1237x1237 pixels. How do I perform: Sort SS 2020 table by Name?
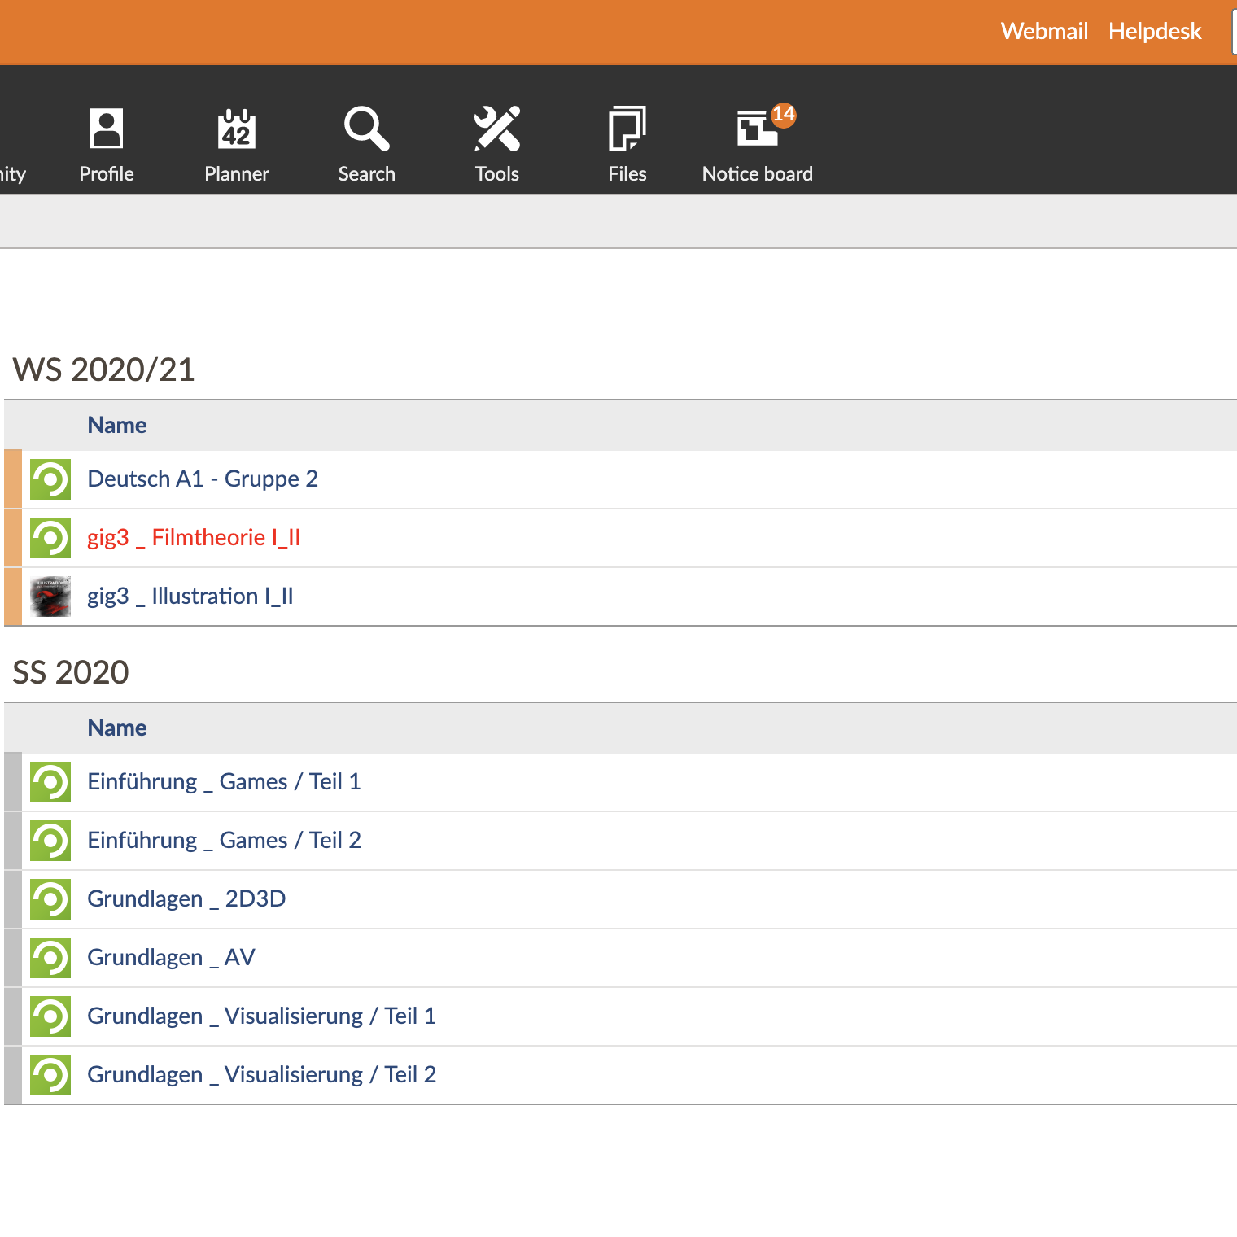[x=117, y=728]
